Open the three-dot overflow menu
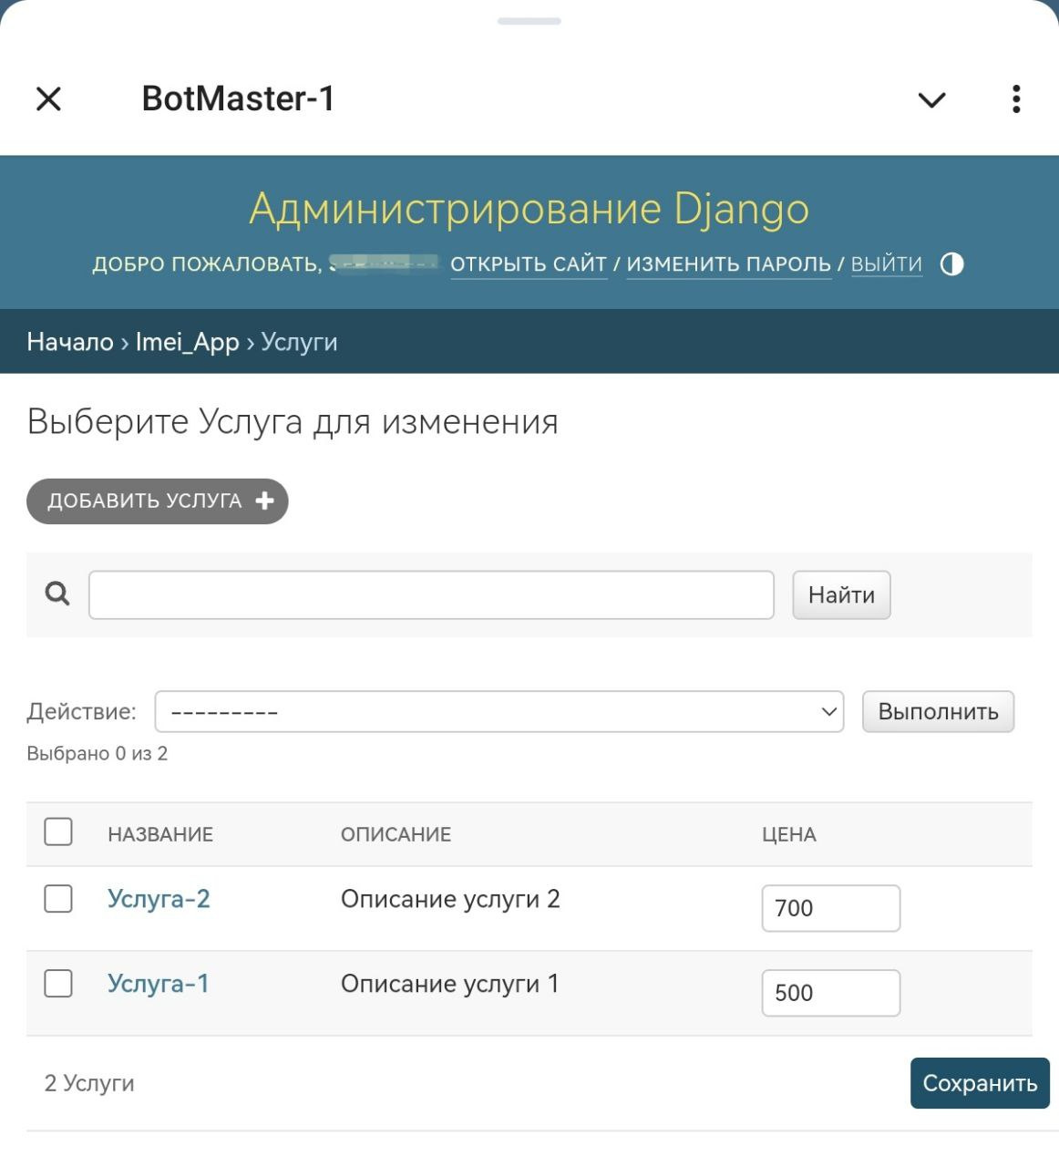Image resolution: width=1059 pixels, height=1167 pixels. point(1016,98)
